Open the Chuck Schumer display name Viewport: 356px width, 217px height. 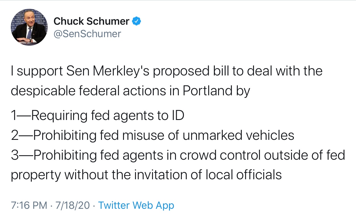[x=91, y=21]
